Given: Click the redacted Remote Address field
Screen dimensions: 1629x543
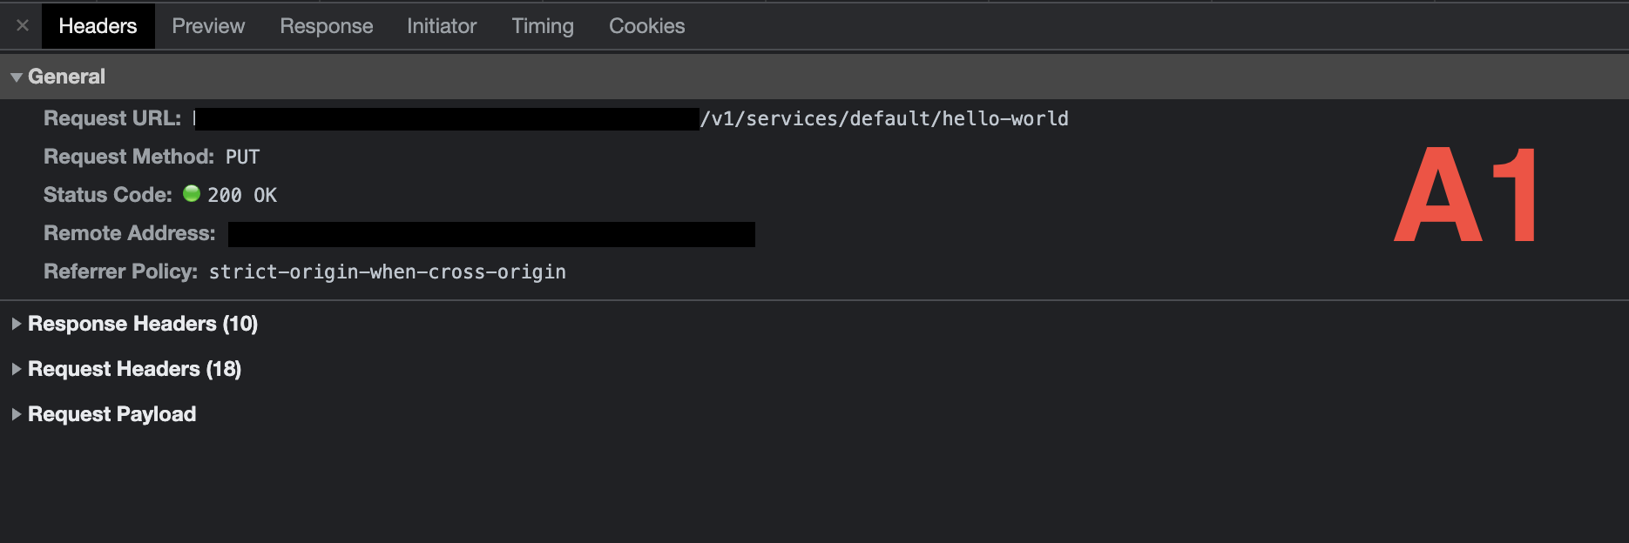Looking at the screenshot, I should coord(490,232).
